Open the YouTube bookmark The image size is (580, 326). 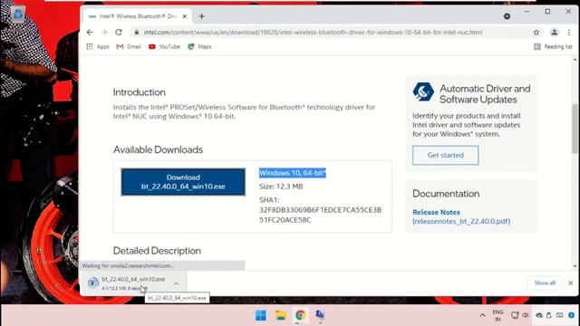pos(164,46)
